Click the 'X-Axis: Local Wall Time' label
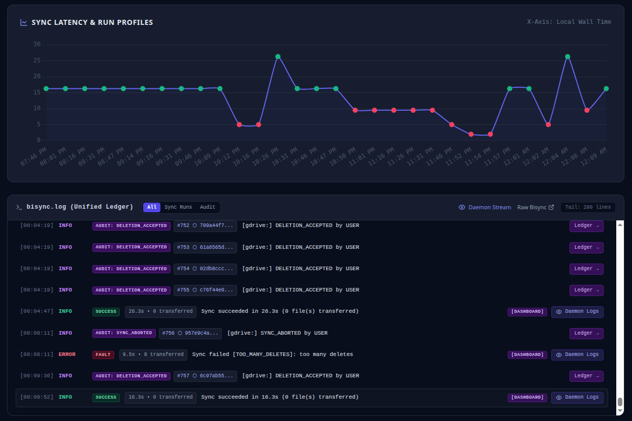 point(569,22)
